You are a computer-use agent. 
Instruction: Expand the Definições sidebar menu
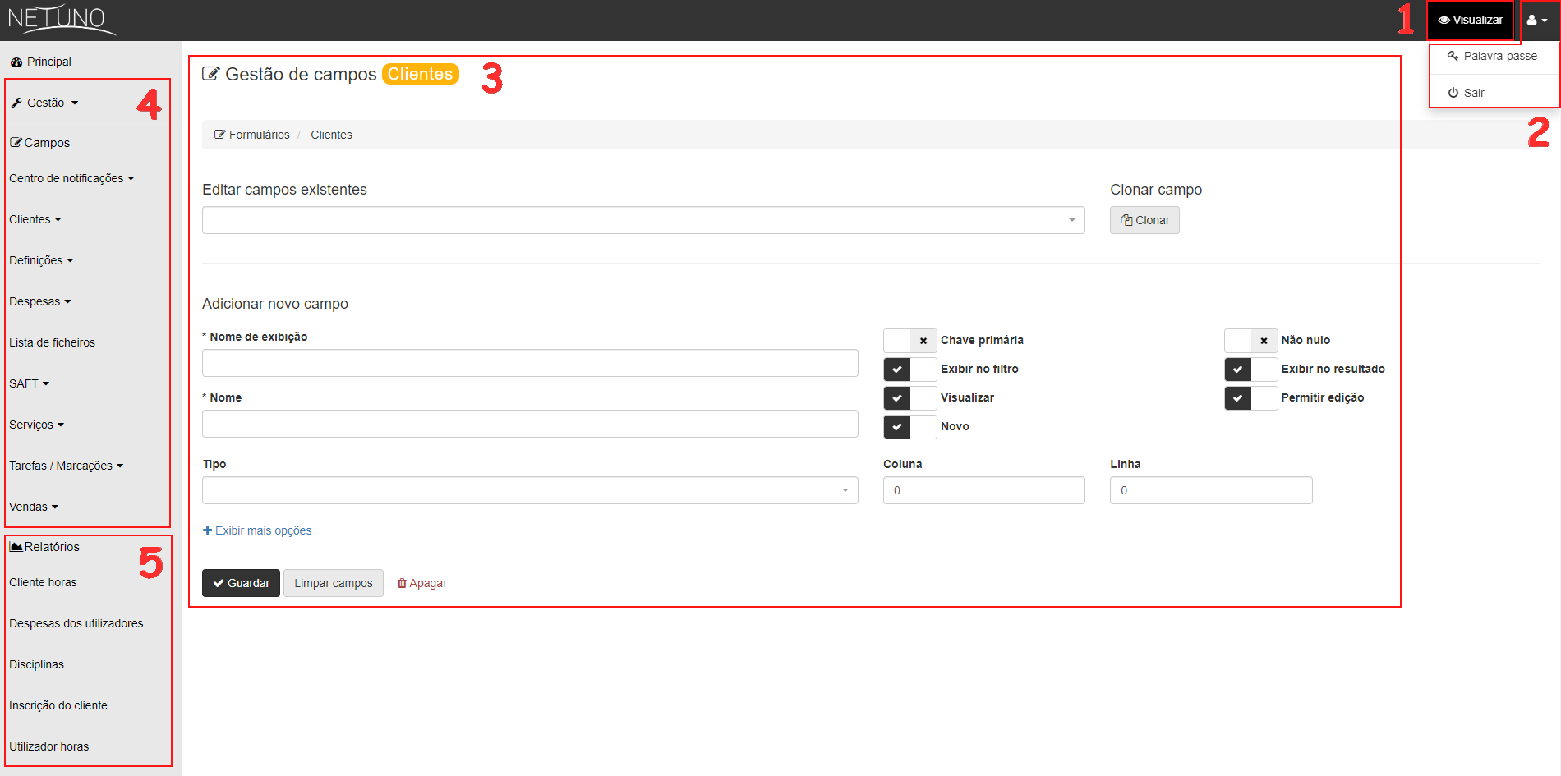(x=41, y=260)
